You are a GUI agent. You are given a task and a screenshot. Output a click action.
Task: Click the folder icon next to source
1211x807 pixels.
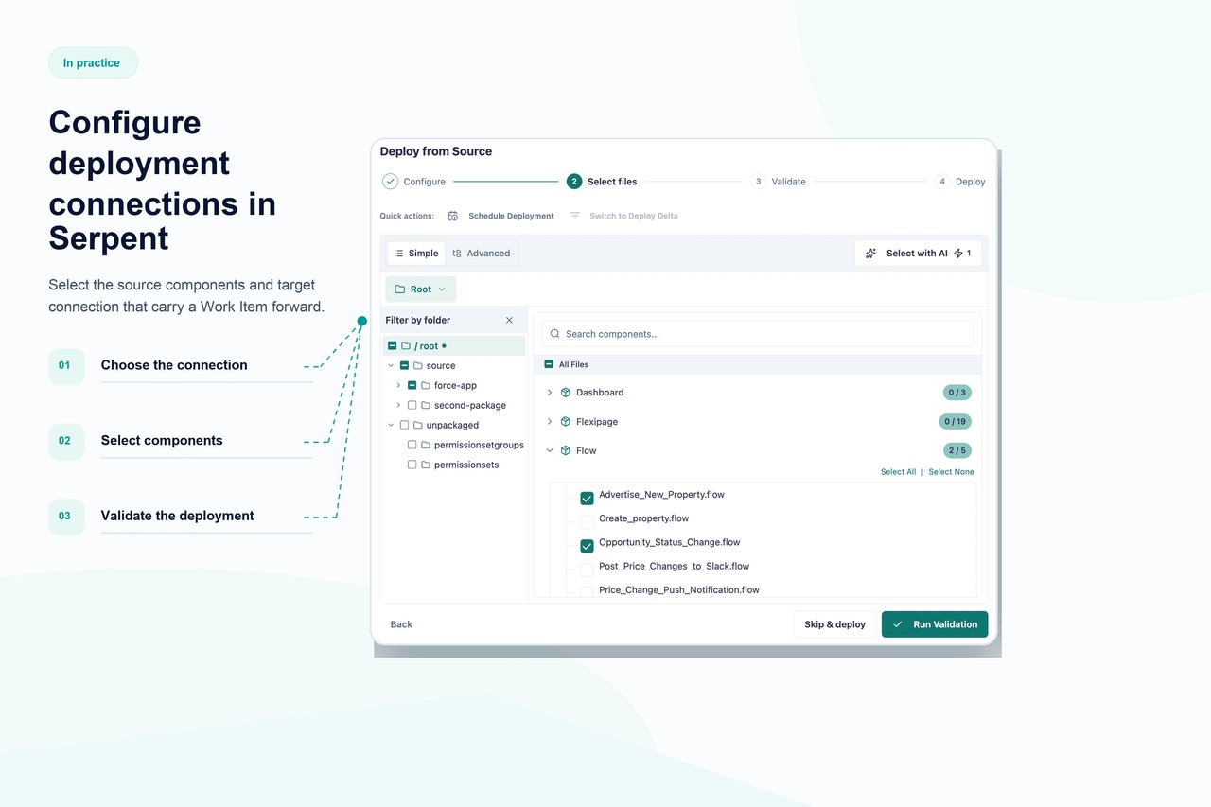(418, 366)
